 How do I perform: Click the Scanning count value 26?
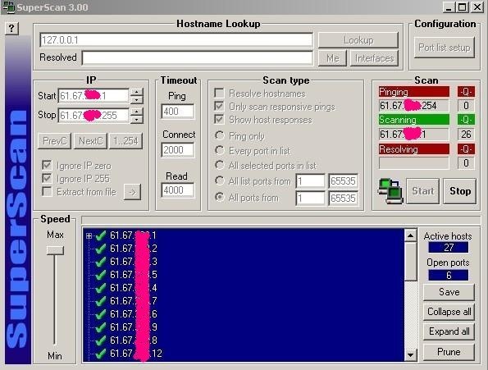pyautogui.click(x=466, y=135)
